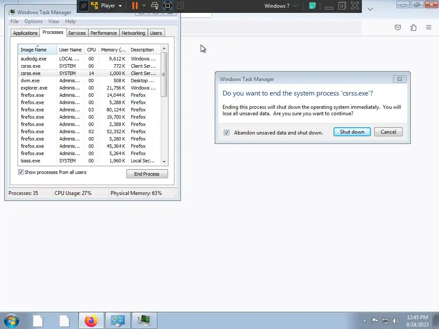Select the audiodg.exe process row
Image resolution: width=439 pixels, height=329 pixels.
(89, 59)
